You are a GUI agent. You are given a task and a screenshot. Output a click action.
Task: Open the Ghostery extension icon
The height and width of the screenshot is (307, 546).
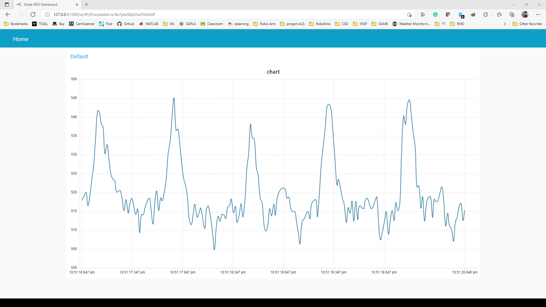pyautogui.click(x=461, y=15)
